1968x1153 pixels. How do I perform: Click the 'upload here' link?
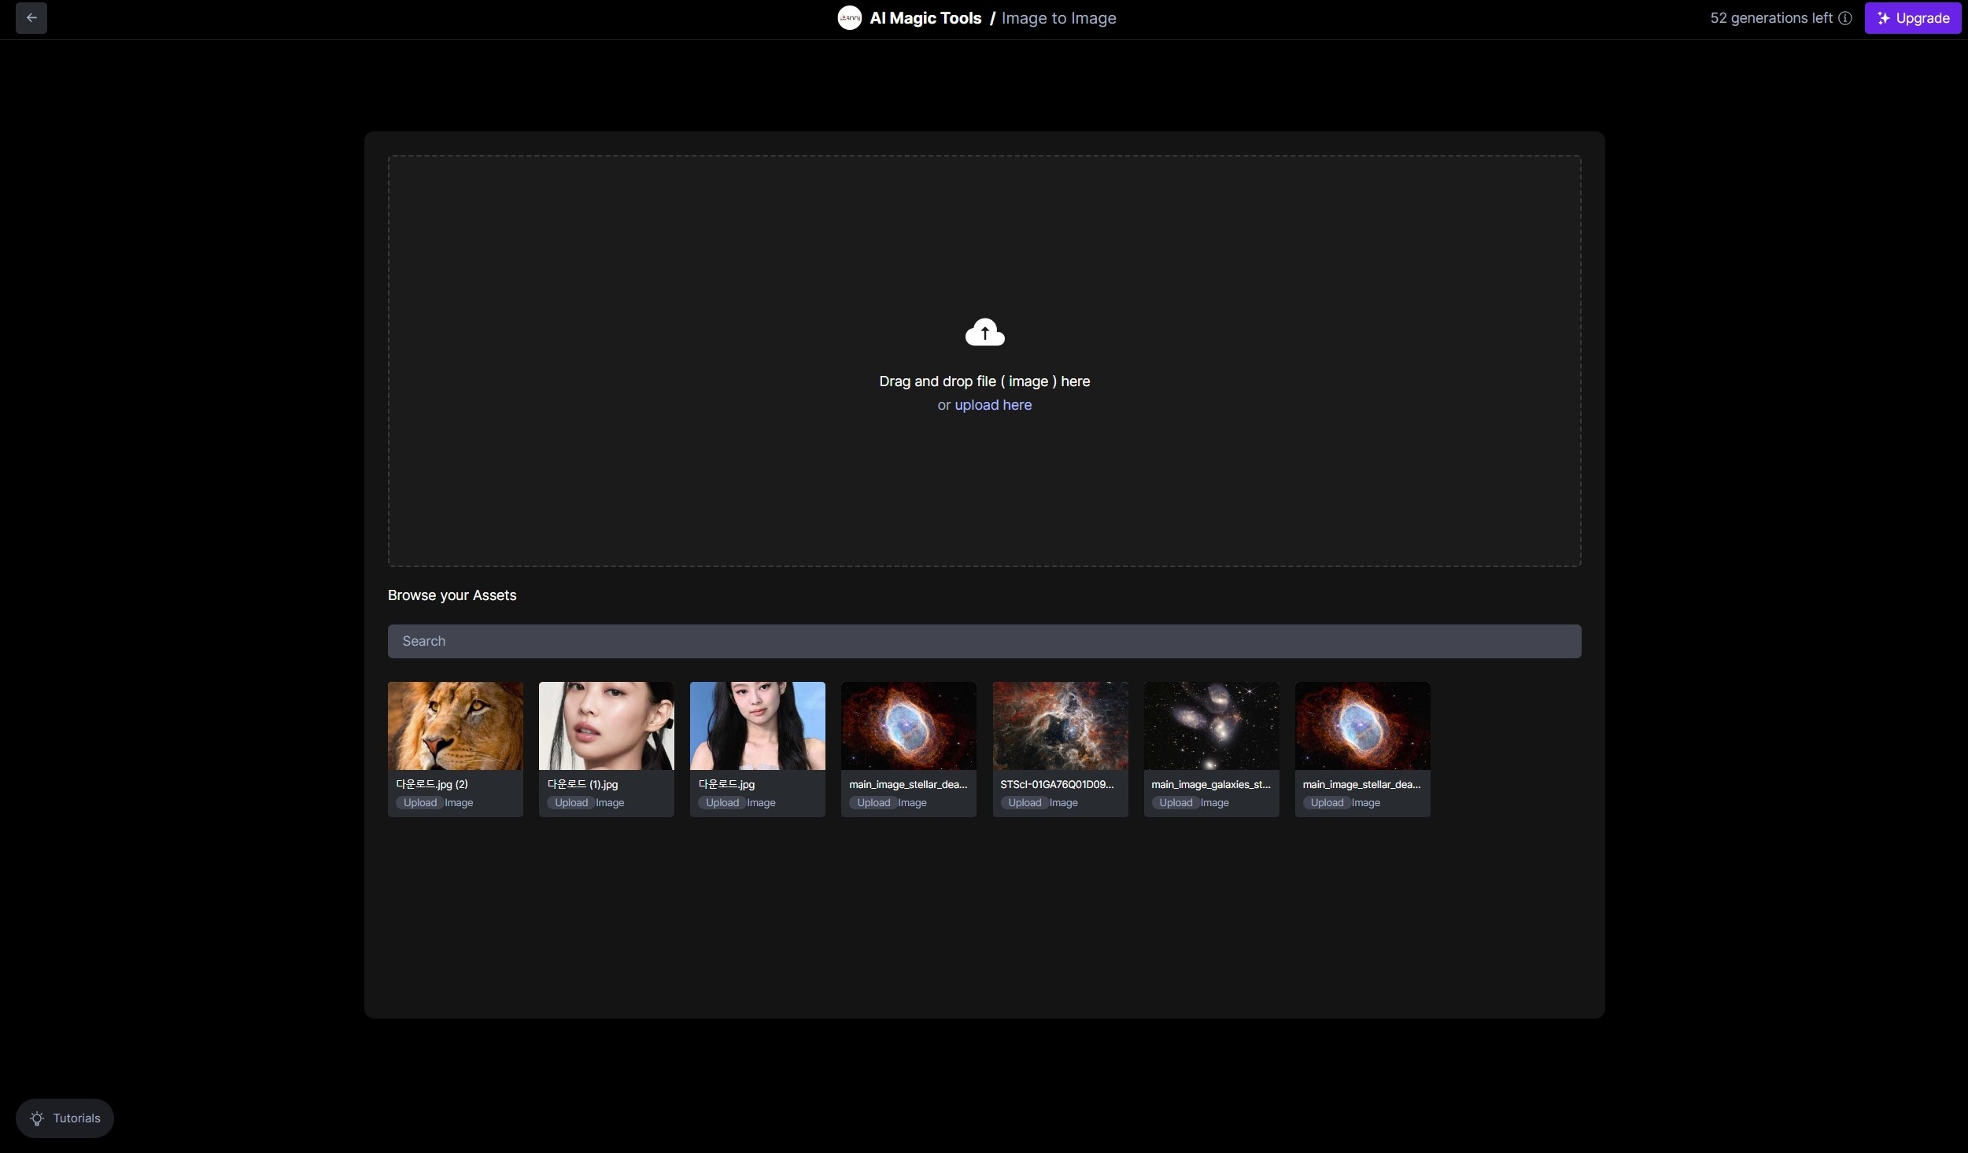tap(992, 405)
